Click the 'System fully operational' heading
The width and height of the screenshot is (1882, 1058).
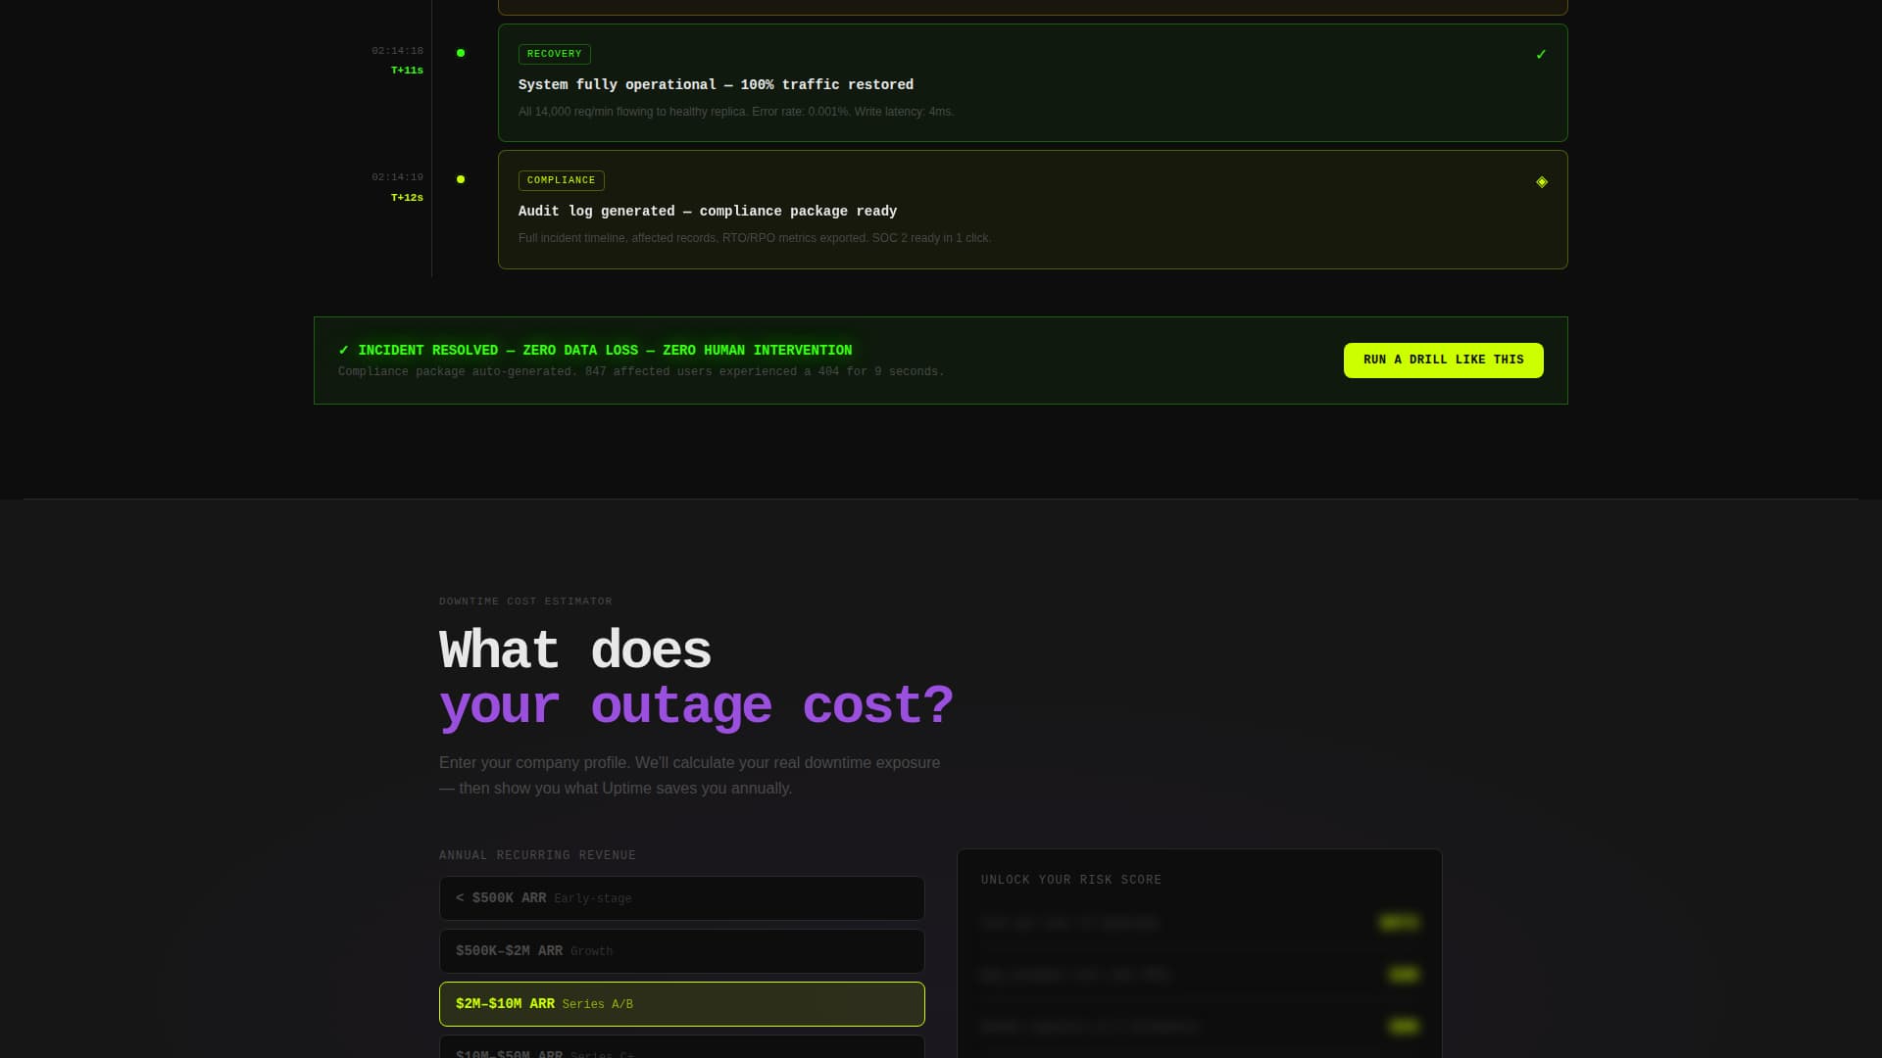716,85
